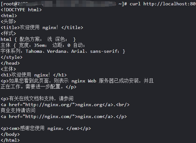
Task: Click the closing </style> tag
Action: [12, 57]
